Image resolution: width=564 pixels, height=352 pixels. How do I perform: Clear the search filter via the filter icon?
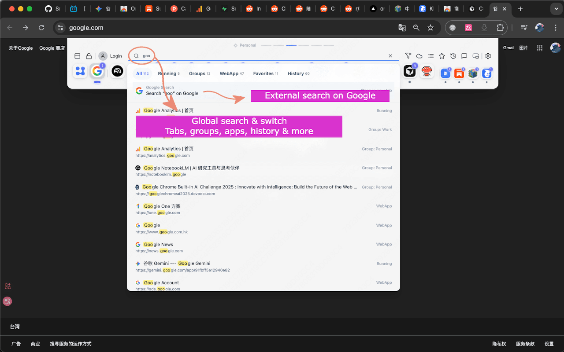coord(408,56)
